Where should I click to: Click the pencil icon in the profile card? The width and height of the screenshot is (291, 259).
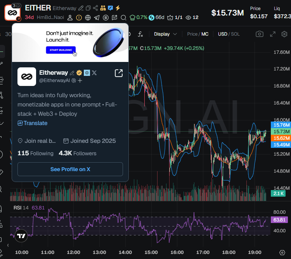coord(72,73)
